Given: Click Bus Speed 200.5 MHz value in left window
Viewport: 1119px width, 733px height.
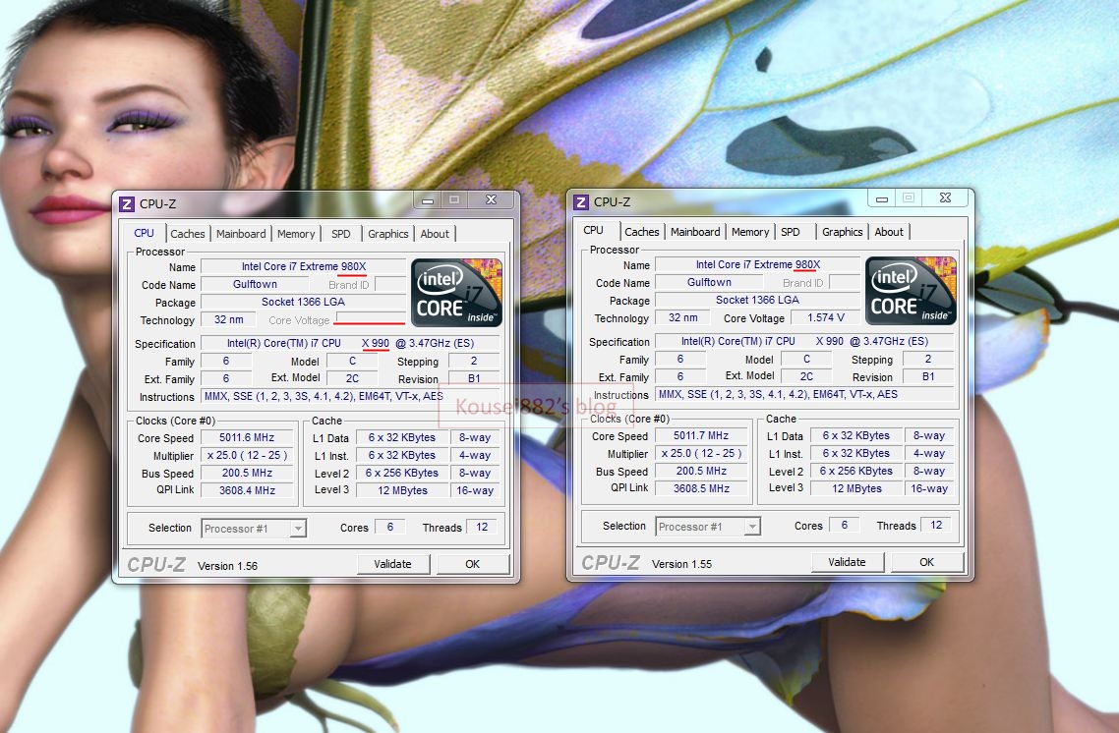Looking at the screenshot, I should point(247,473).
